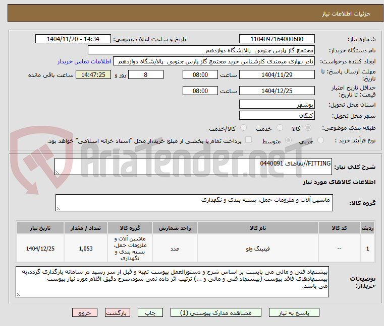Click the واحد شمارش column header
This screenshot has width=384, height=326.
point(175,228)
